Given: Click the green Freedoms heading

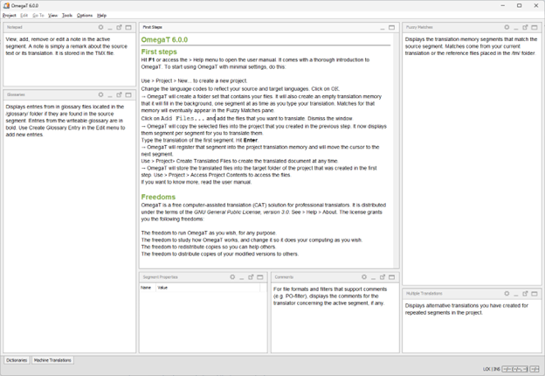Looking at the screenshot, I should pyautogui.click(x=158, y=197).
